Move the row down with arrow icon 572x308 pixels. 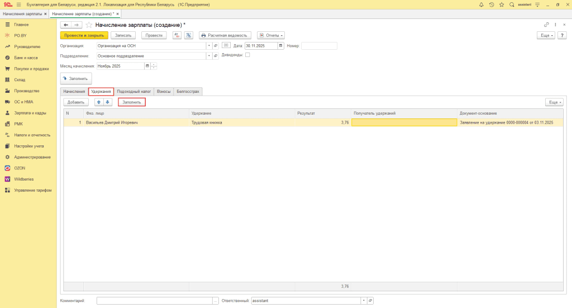click(x=108, y=102)
